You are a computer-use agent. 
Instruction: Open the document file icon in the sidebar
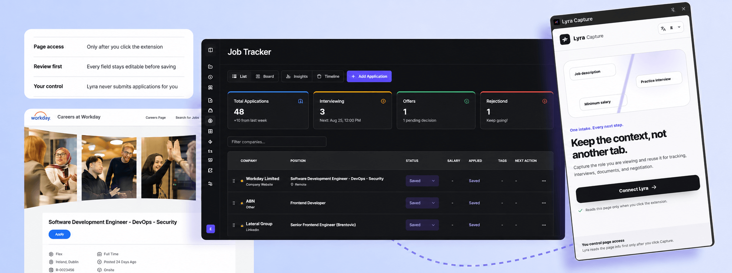210,101
